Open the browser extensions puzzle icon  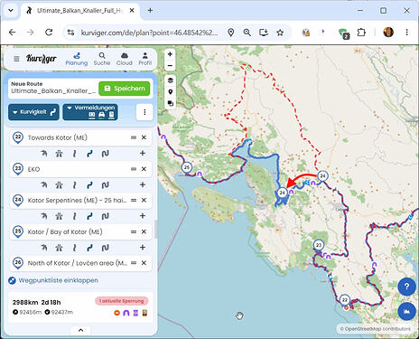[x=361, y=33]
